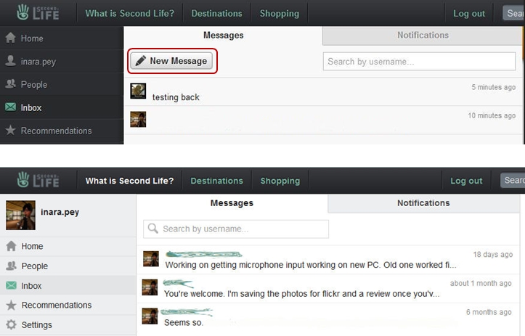Focus the search field next to New Message

(419, 62)
